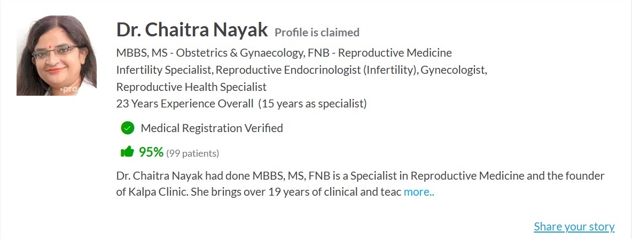
Task: Open Dr. Chaitra Nayak's profile photo
Action: click(x=57, y=56)
